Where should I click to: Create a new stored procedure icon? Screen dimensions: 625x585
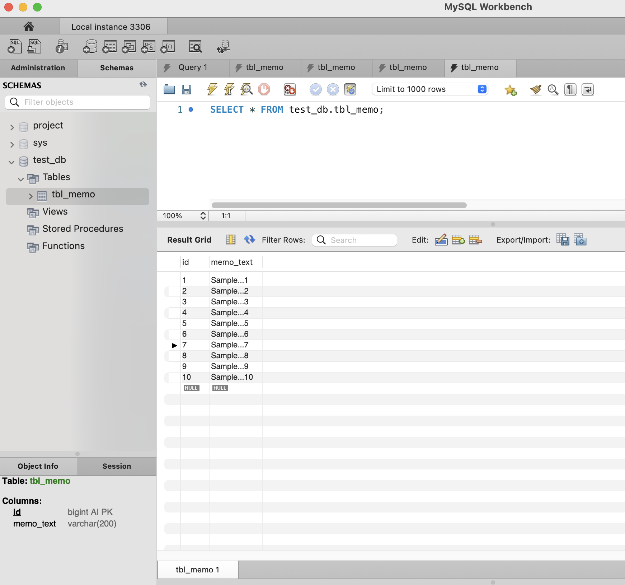click(x=148, y=47)
